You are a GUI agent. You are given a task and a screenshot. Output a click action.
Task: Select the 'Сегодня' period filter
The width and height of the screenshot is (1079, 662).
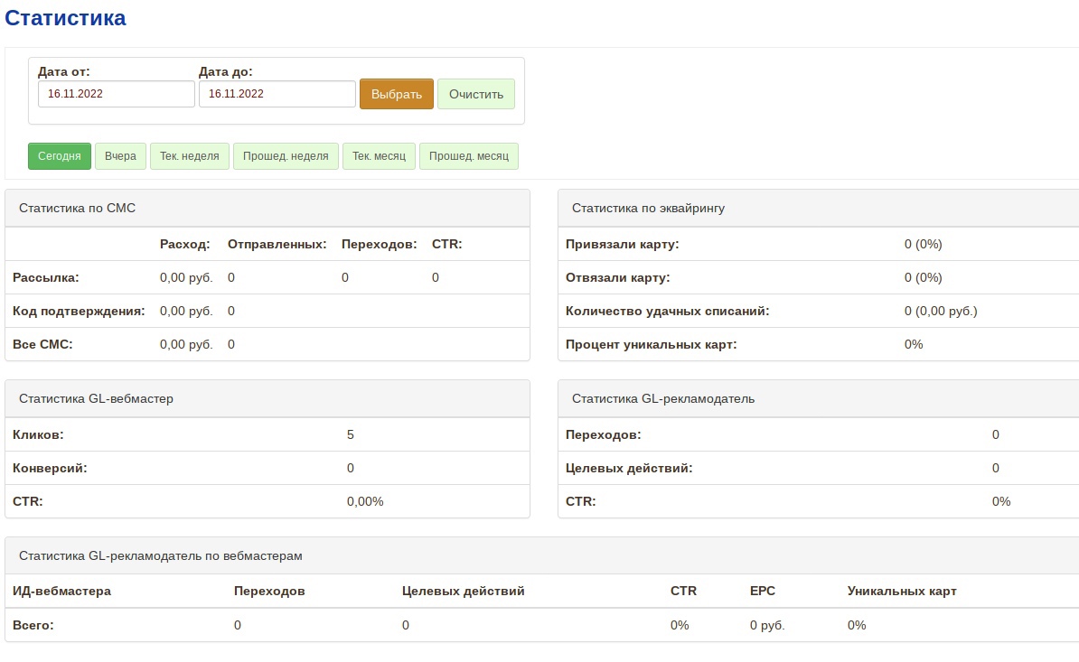60,156
